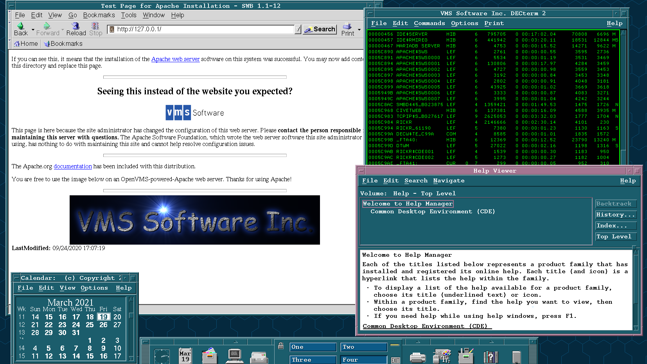
Task: Open DECterm Options menu
Action: (465, 23)
